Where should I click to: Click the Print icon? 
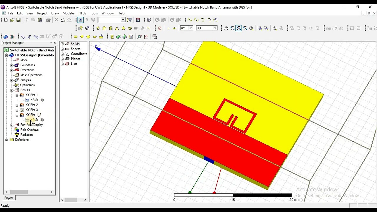pos(48,20)
